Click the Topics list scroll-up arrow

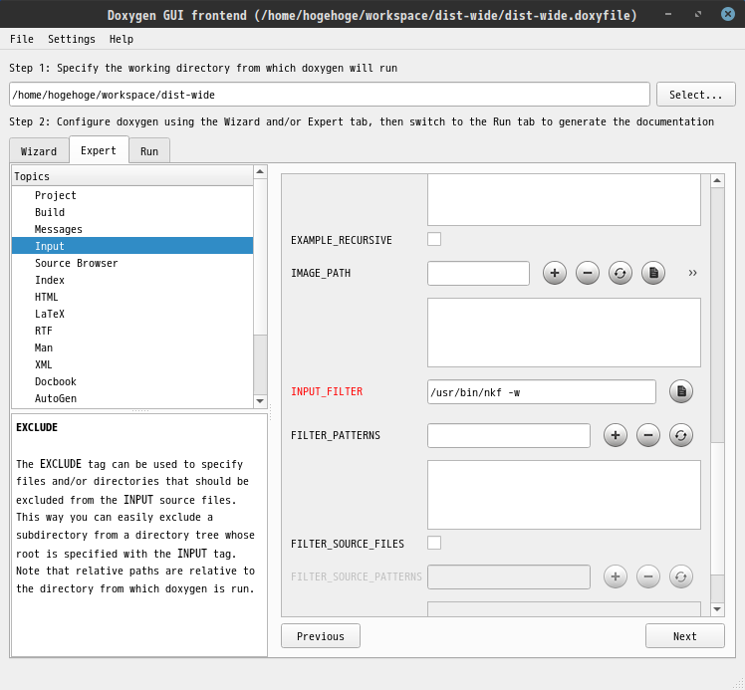tap(260, 171)
